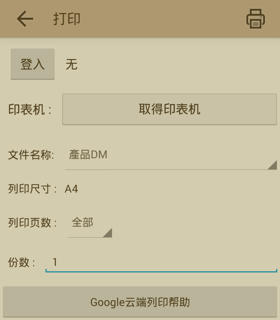Click the 打印 title text
Viewport: 280px width, 320px height.
coord(67,19)
